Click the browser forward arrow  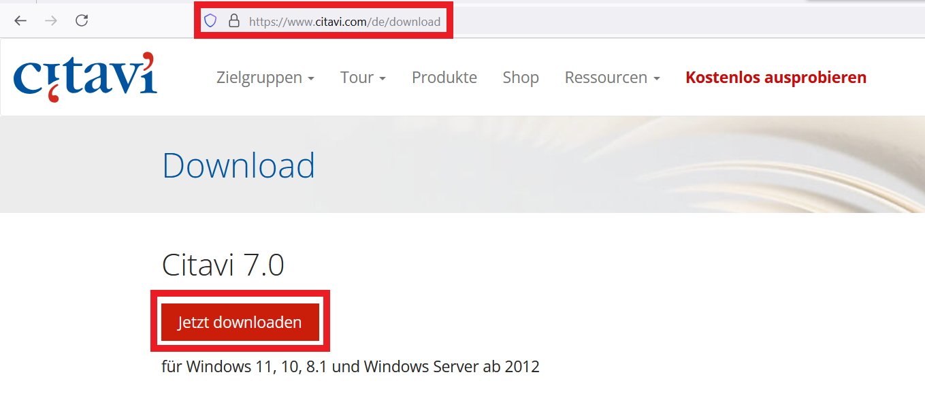[51, 20]
